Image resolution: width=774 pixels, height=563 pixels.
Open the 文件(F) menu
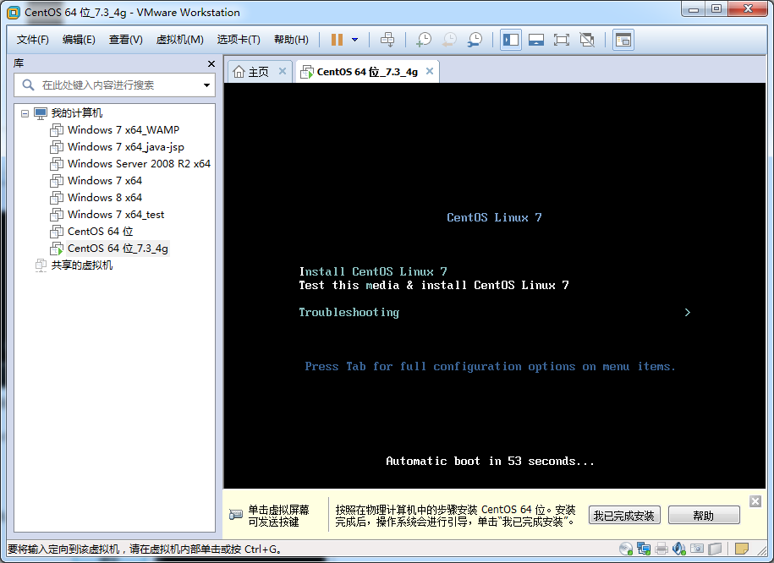pos(33,40)
